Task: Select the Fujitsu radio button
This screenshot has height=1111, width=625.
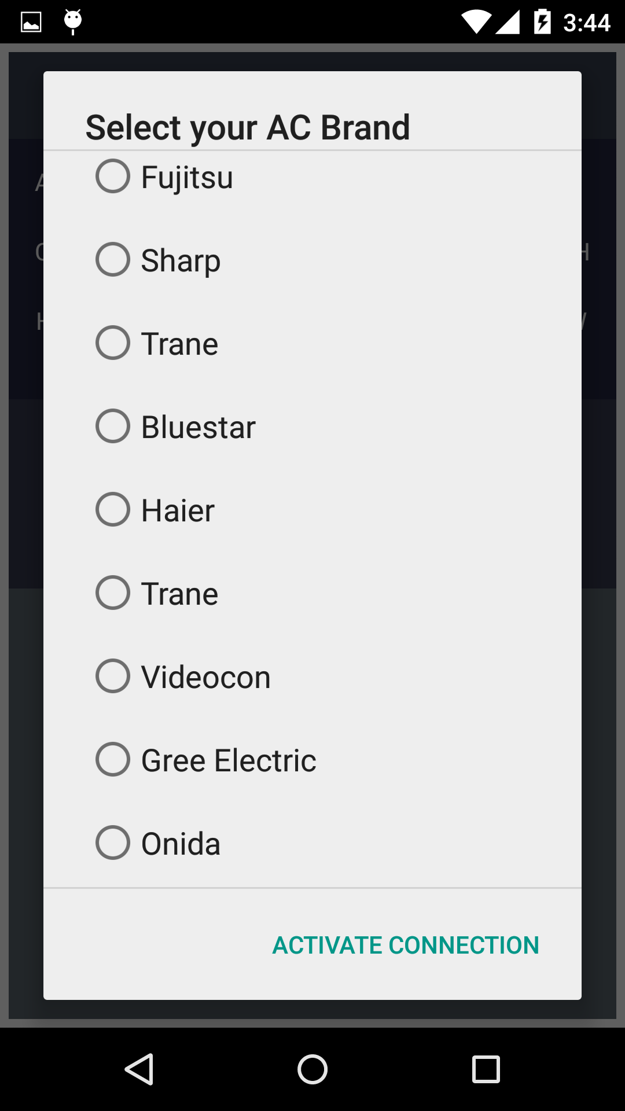Action: click(113, 176)
